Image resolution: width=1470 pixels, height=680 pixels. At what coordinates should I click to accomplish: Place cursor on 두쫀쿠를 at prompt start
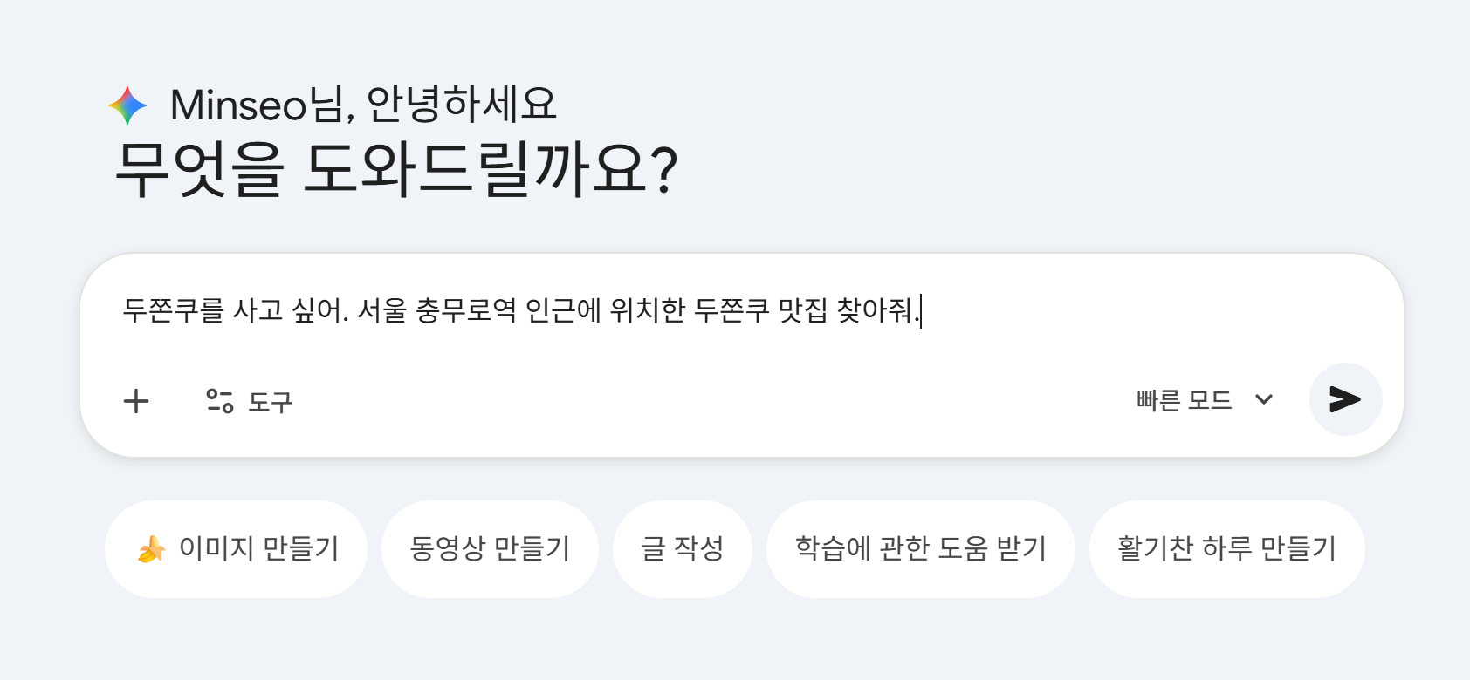[173, 310]
